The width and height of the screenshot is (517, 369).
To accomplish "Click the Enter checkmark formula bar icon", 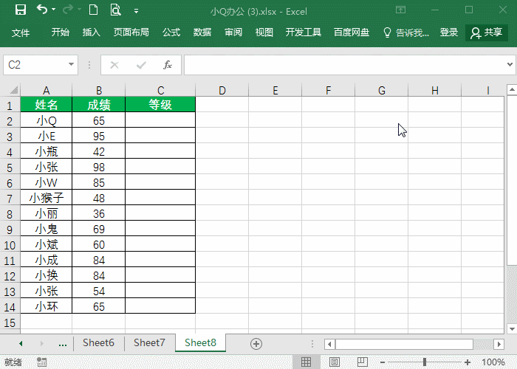I will tap(141, 65).
